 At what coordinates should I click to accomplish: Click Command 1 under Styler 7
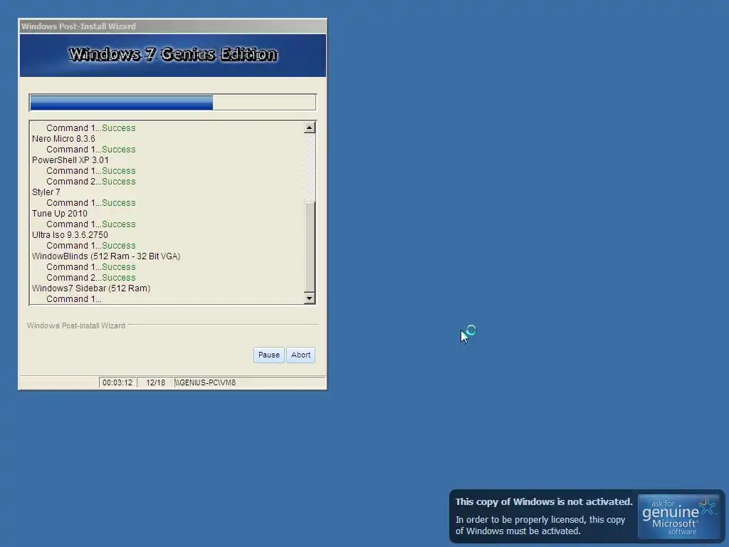[90, 203]
